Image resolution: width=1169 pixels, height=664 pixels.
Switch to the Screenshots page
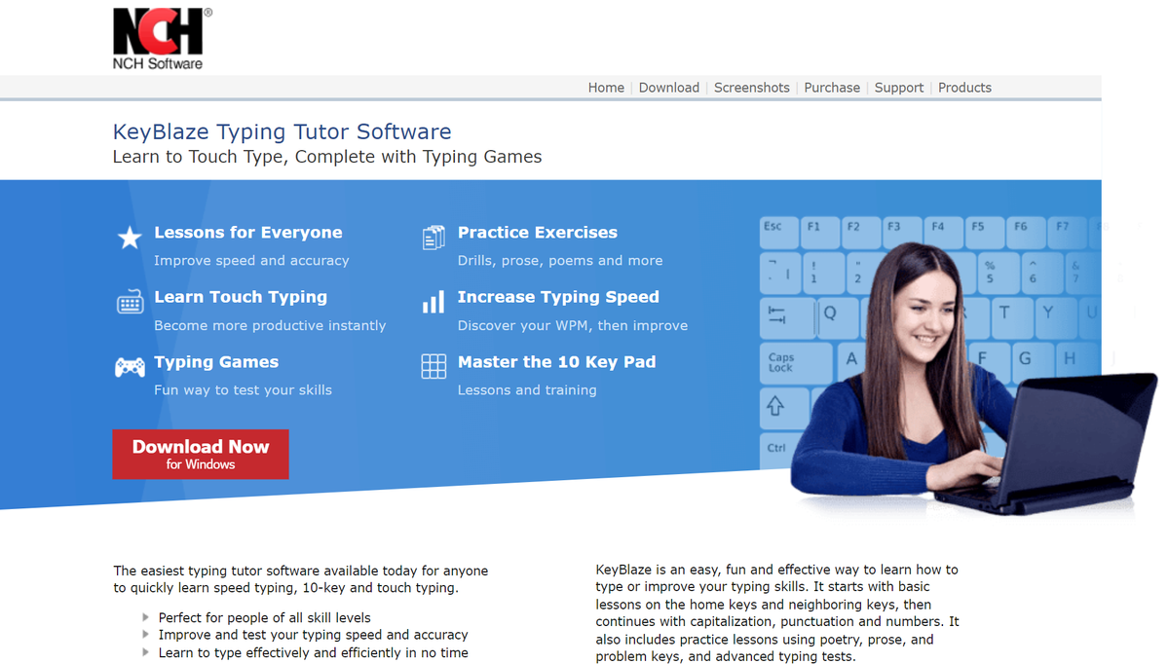click(x=751, y=87)
